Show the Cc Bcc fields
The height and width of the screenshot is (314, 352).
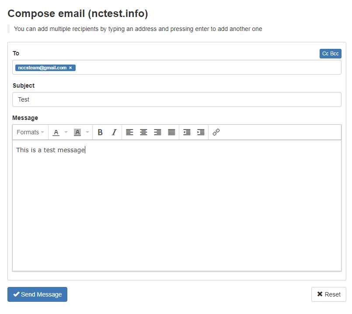point(330,54)
